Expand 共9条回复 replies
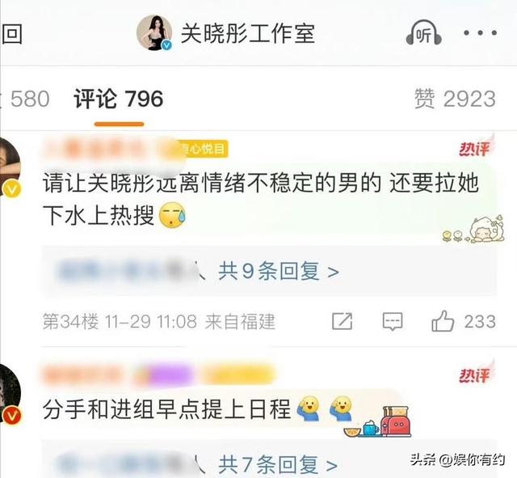 (x=279, y=271)
